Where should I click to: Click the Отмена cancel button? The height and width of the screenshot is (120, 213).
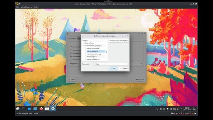[x=123, y=69]
